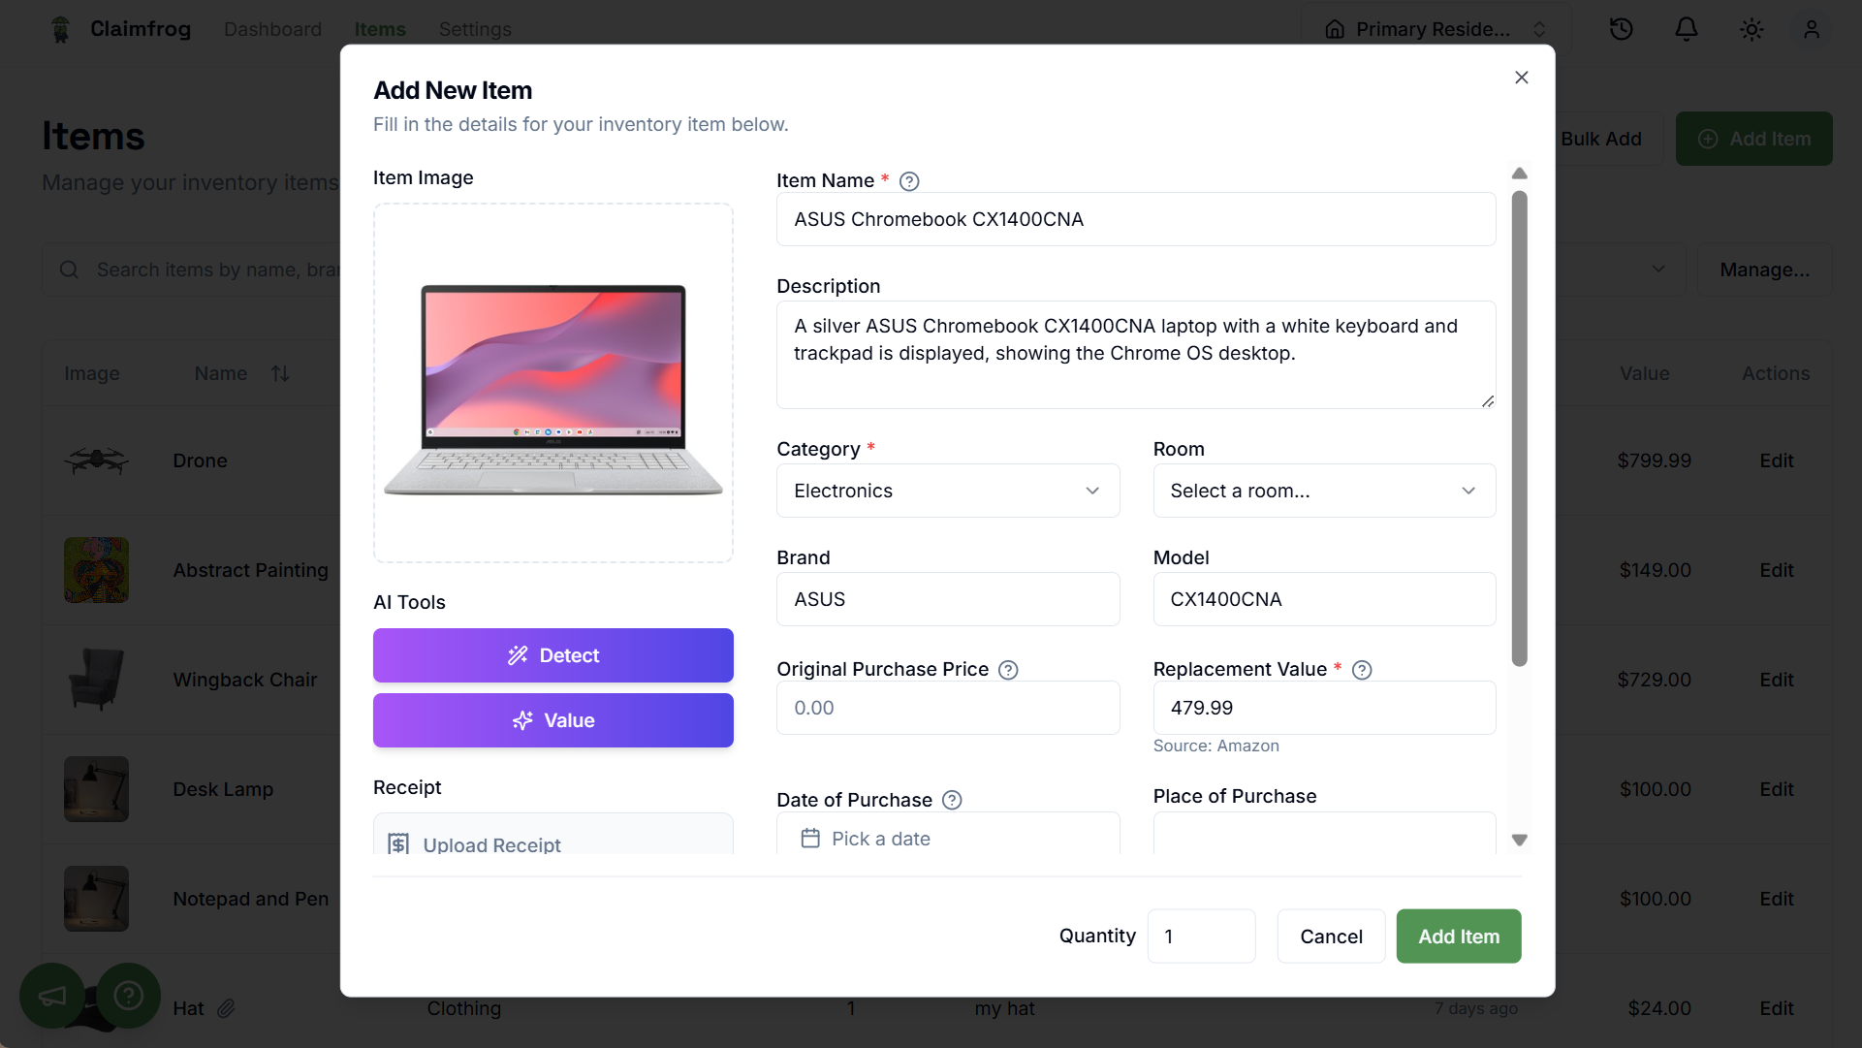Screen dimensions: 1862x1048
Task: Click the Claimfrog frog logo
Action: coord(59,29)
